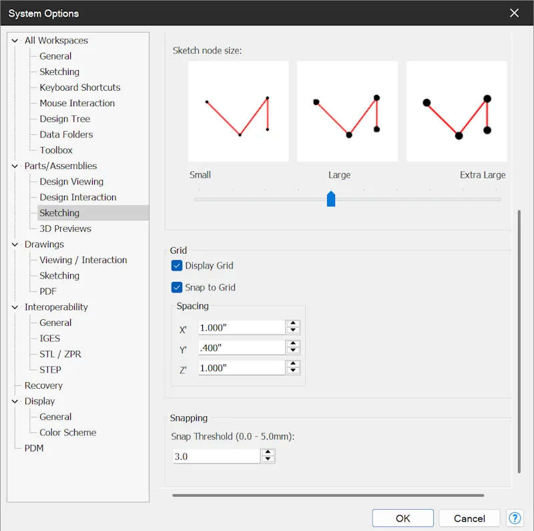Go to the Color Scheme page
534x531 pixels.
pos(68,433)
